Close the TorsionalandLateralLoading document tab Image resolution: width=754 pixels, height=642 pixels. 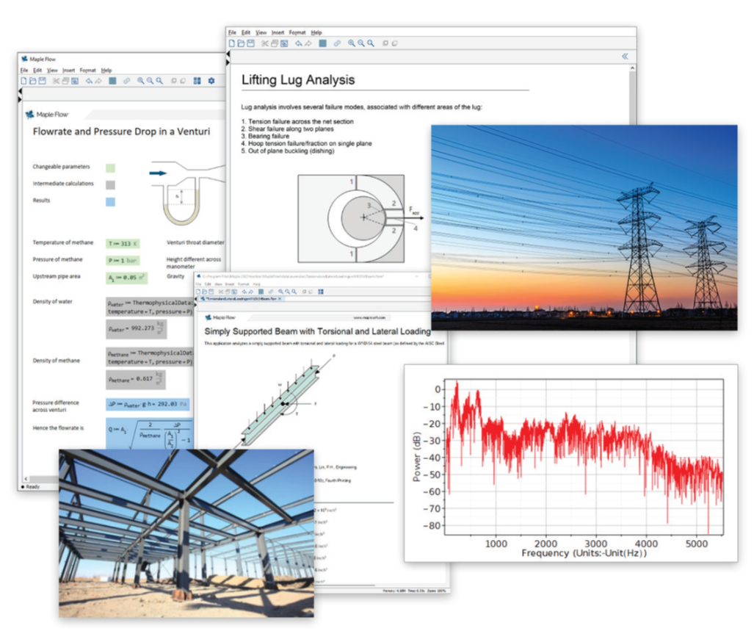pos(279,298)
